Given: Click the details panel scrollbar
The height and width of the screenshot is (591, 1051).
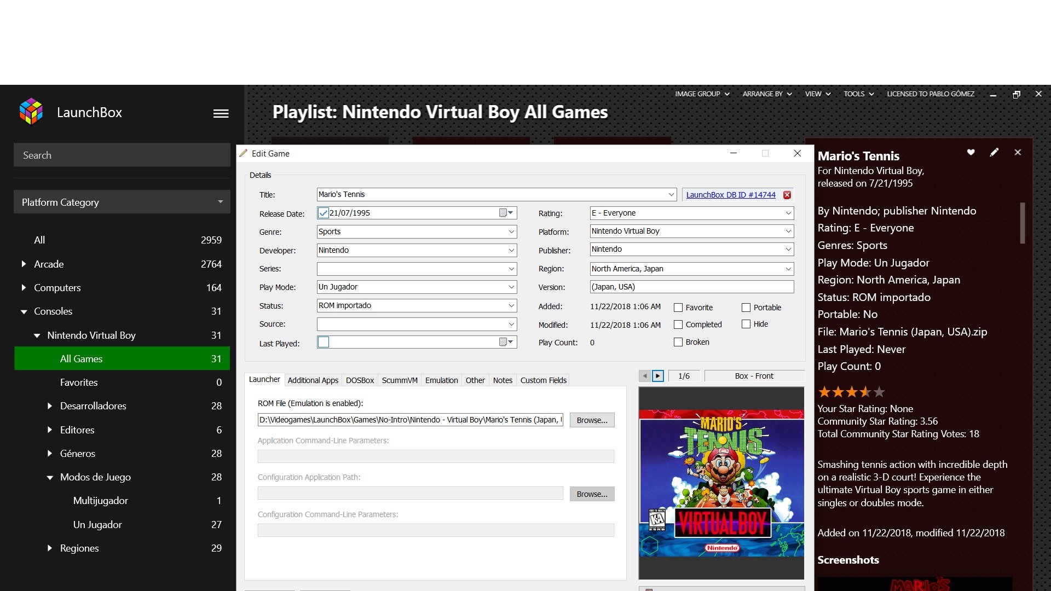Looking at the screenshot, I should coord(1022,223).
